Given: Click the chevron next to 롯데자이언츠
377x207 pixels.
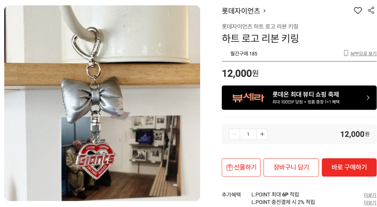Looking at the screenshot, I should [x=264, y=11].
